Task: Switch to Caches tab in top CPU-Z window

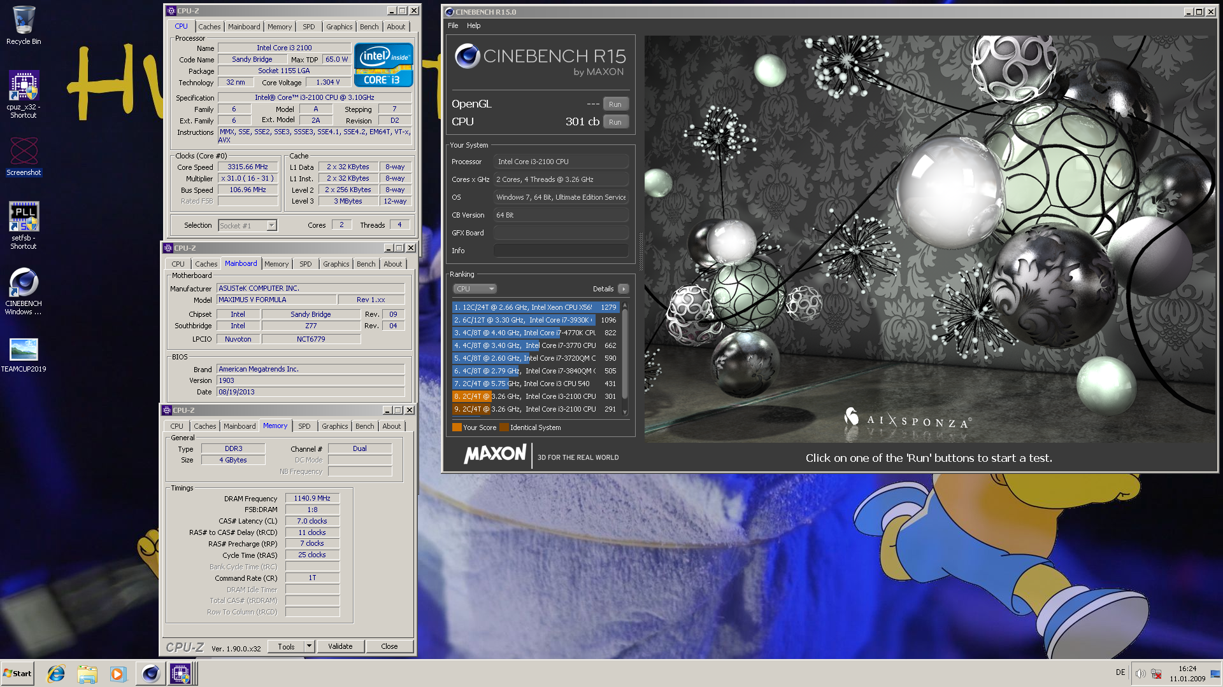Action: click(x=209, y=27)
